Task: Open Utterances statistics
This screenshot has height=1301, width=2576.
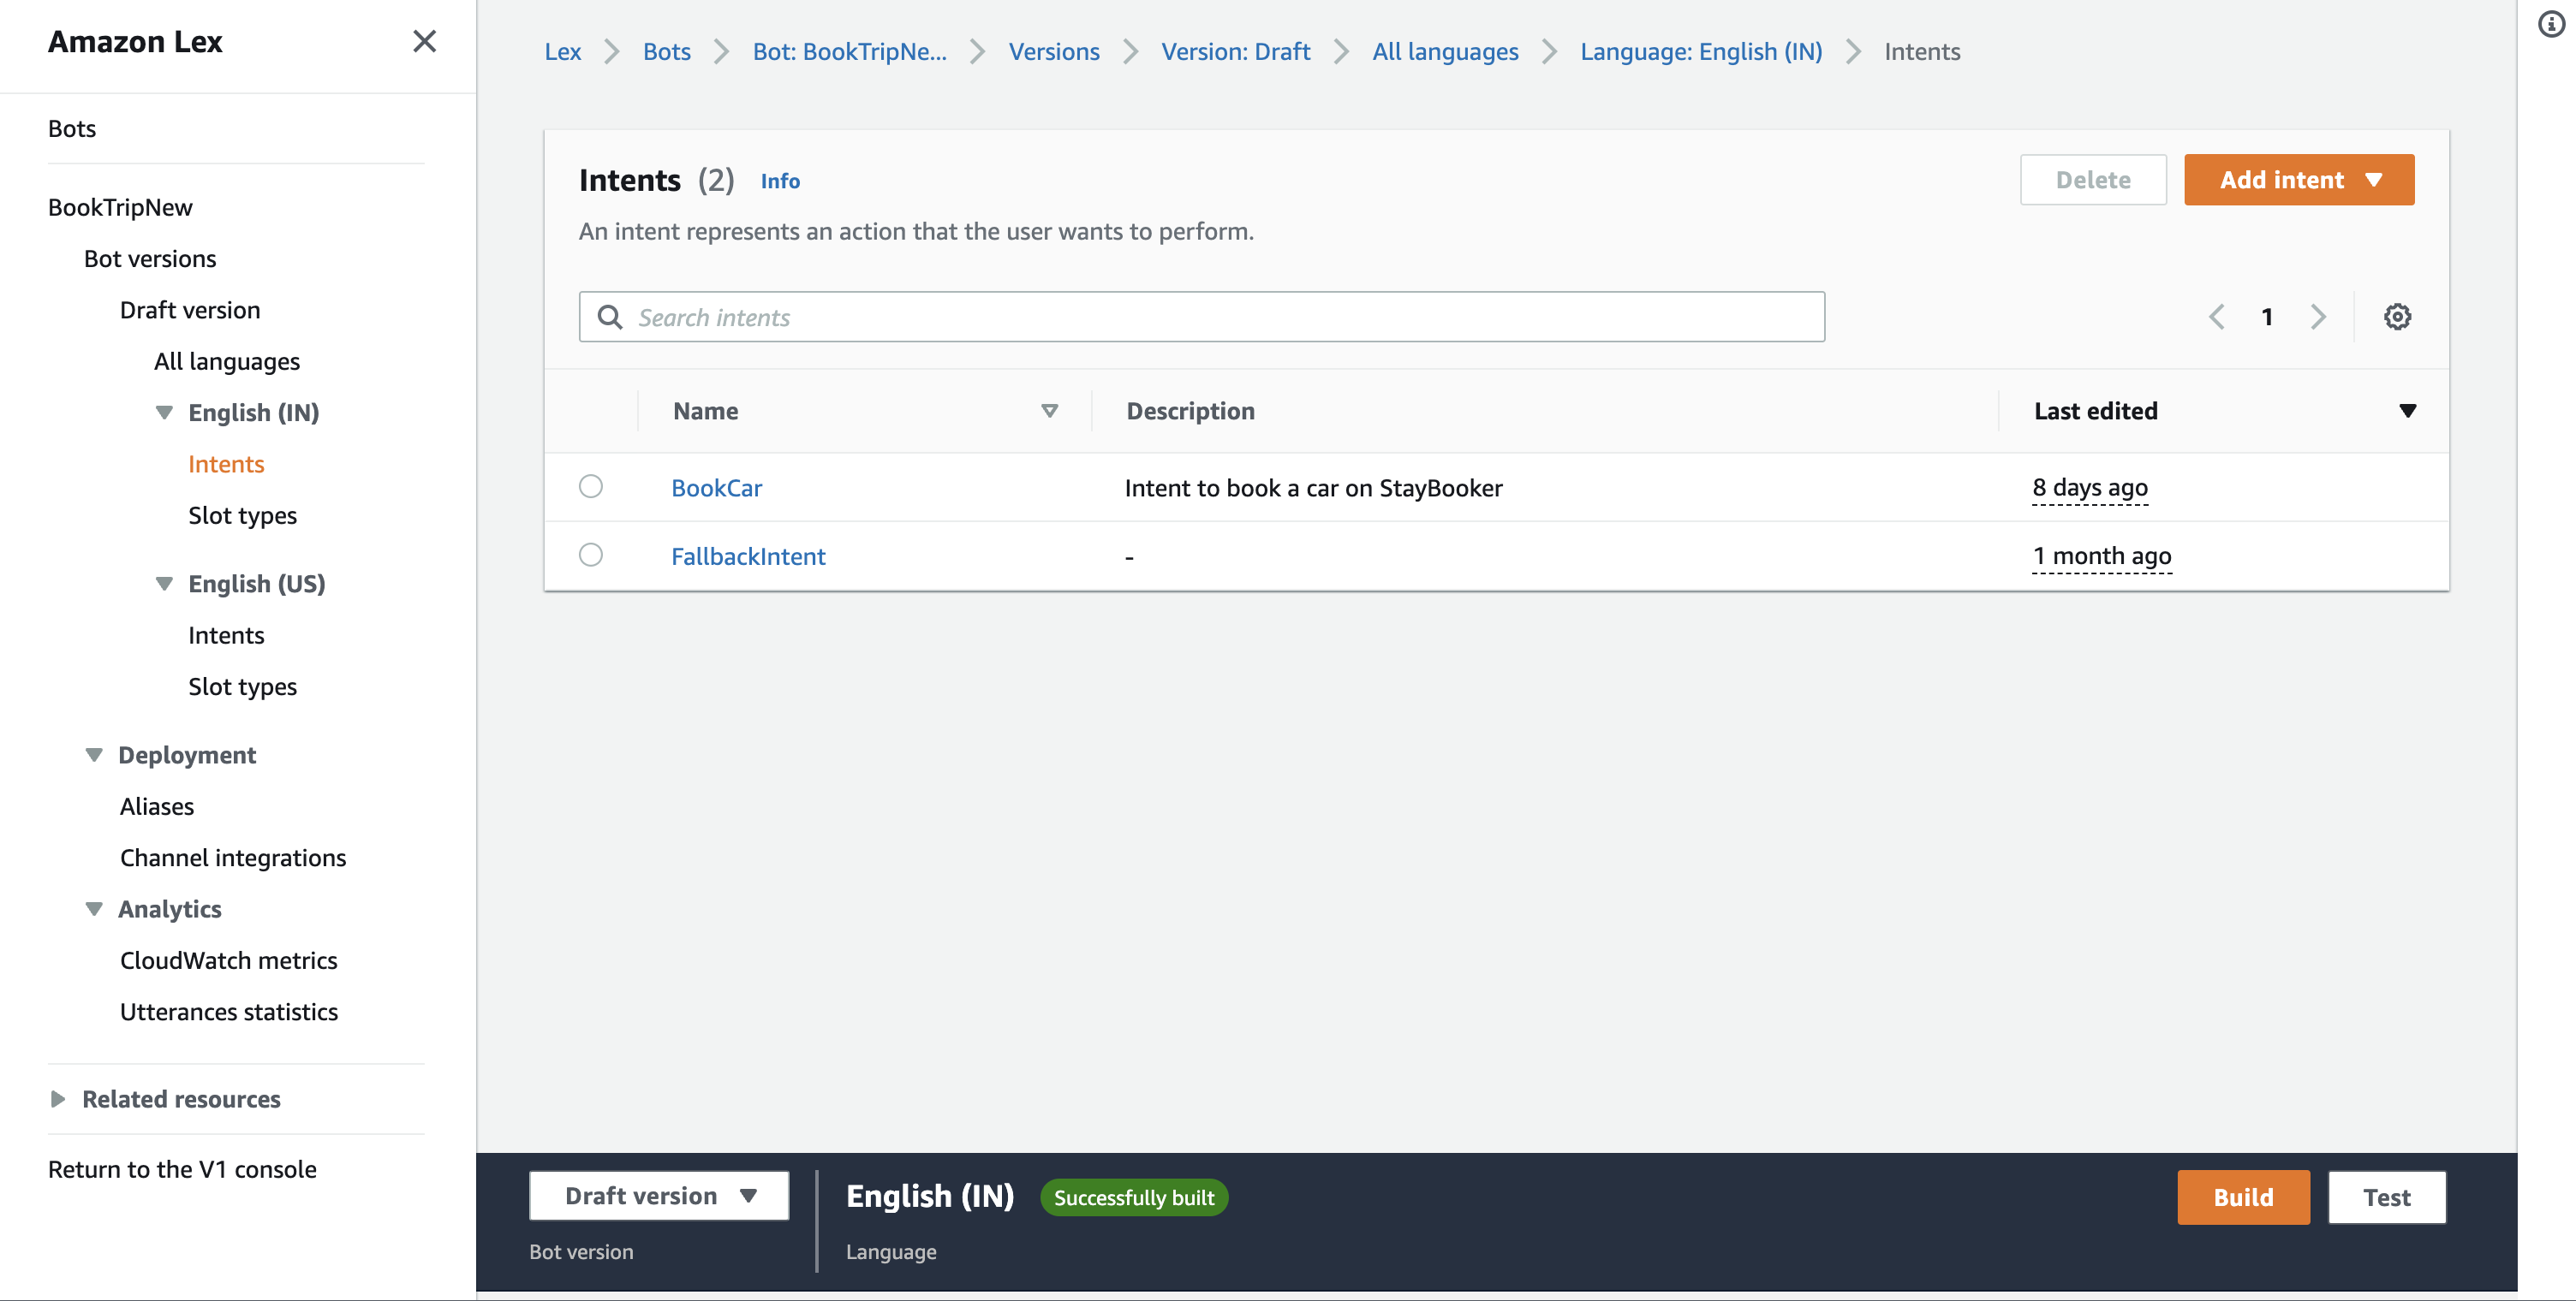Action: point(229,1011)
